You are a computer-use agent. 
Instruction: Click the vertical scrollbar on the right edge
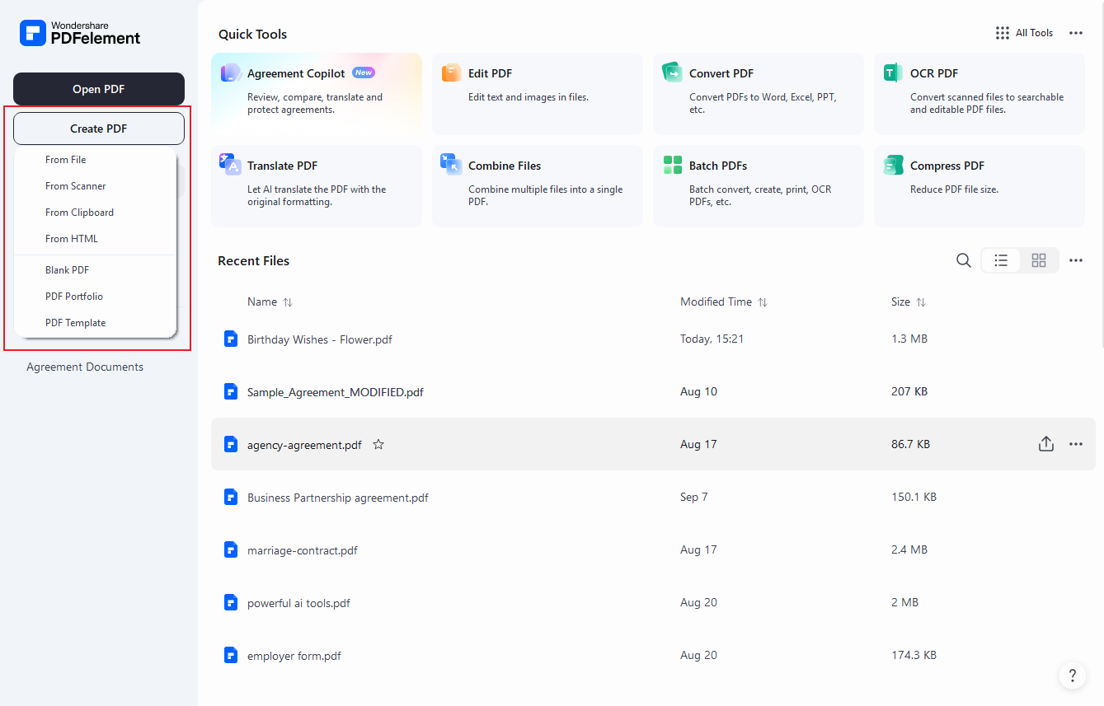[1101, 173]
